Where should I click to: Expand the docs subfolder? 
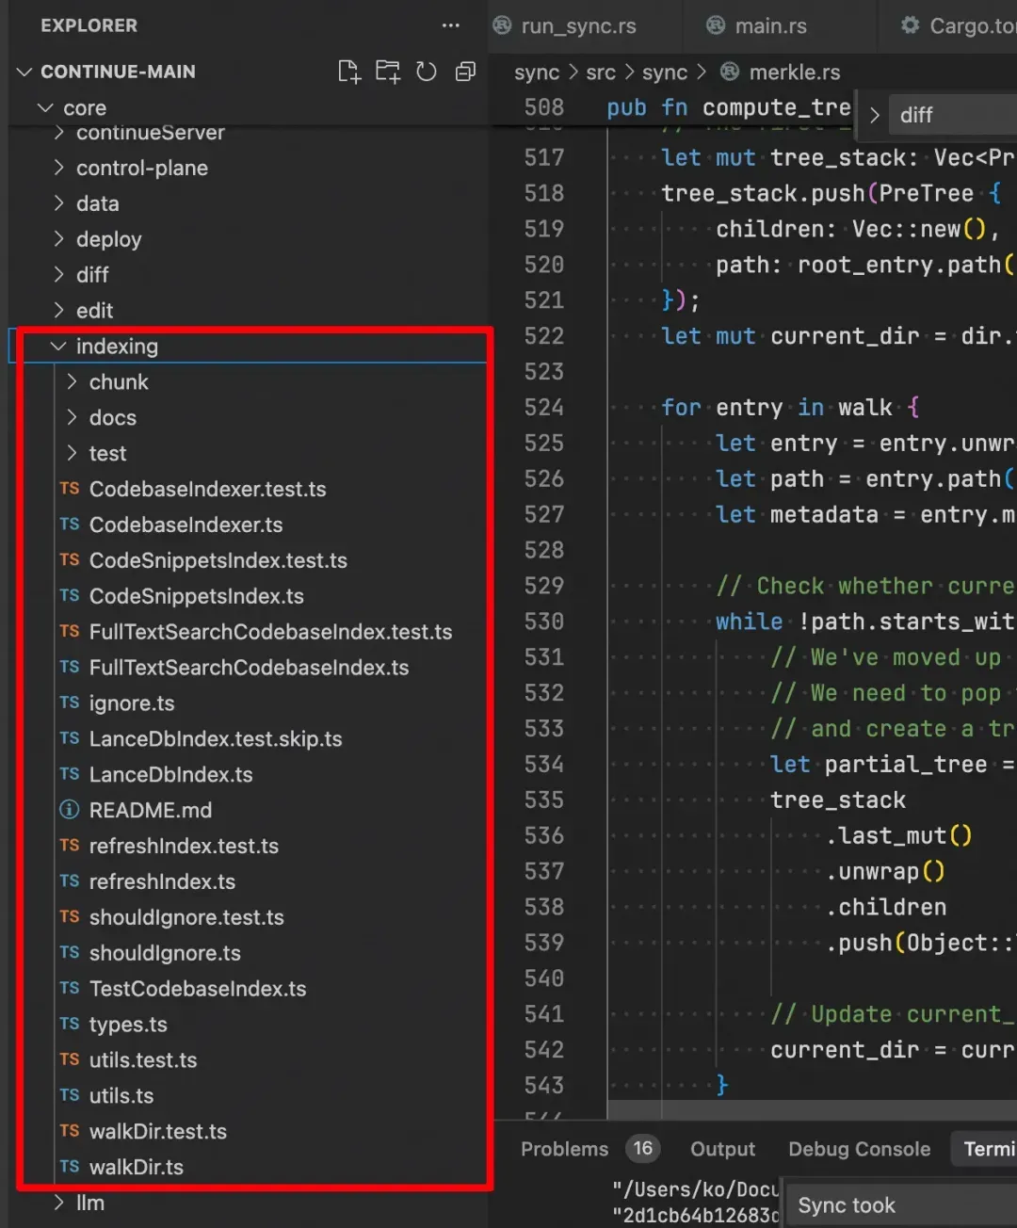tap(73, 418)
